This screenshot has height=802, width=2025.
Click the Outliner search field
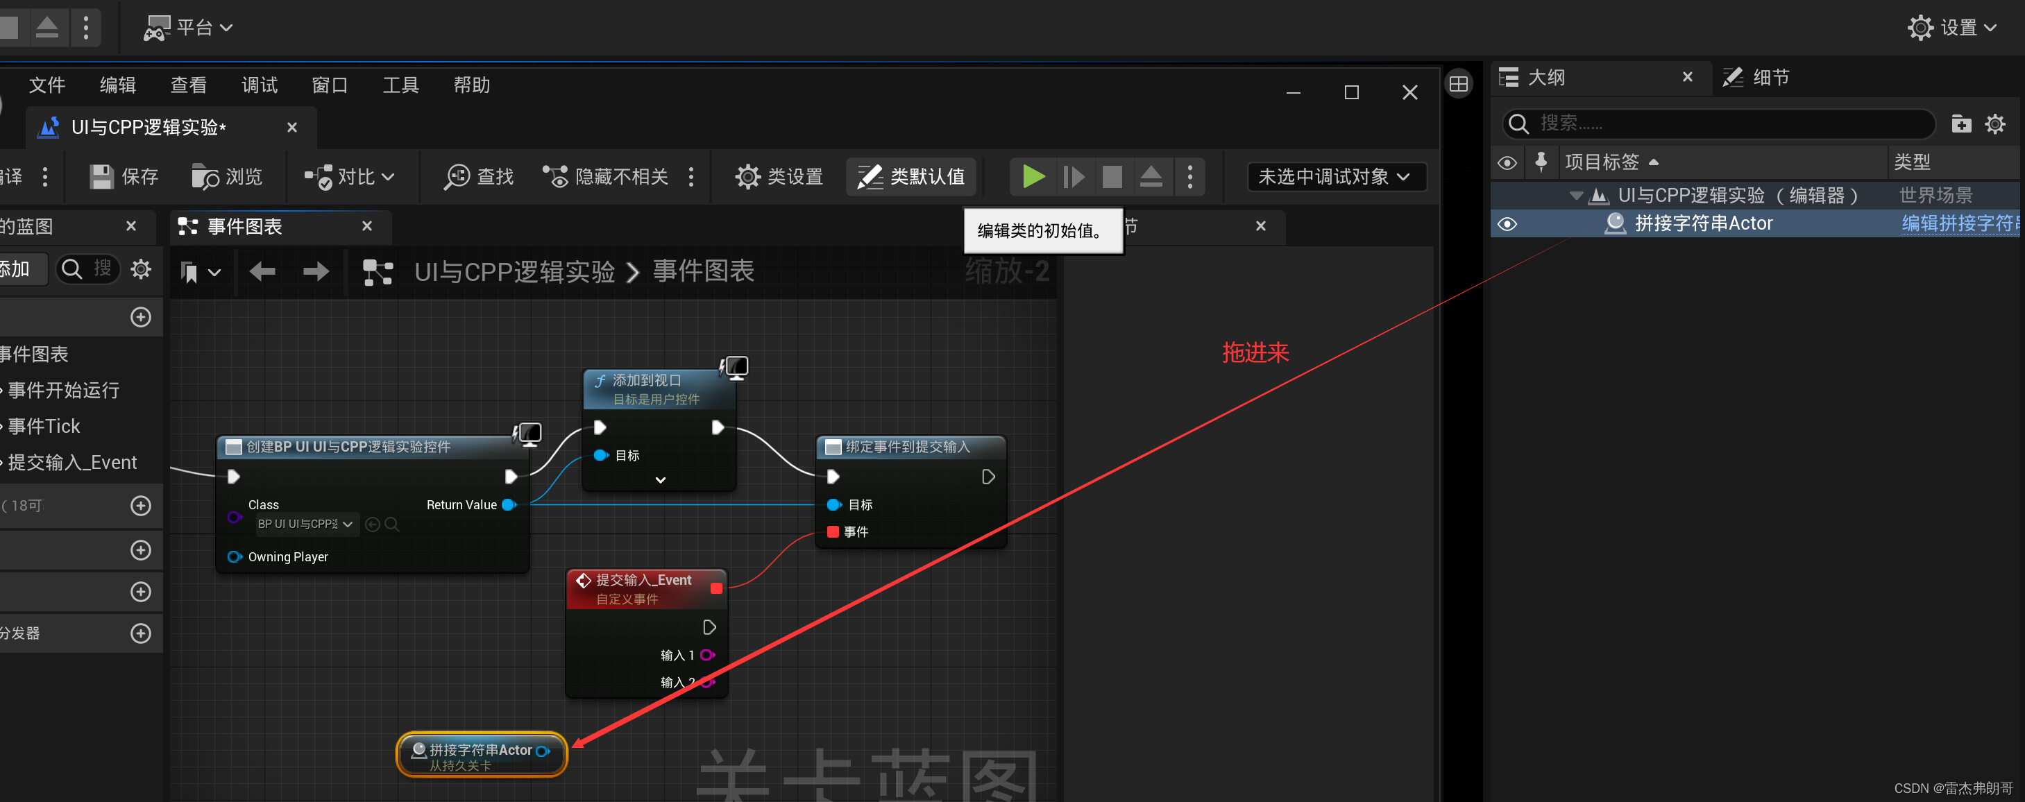point(1718,124)
